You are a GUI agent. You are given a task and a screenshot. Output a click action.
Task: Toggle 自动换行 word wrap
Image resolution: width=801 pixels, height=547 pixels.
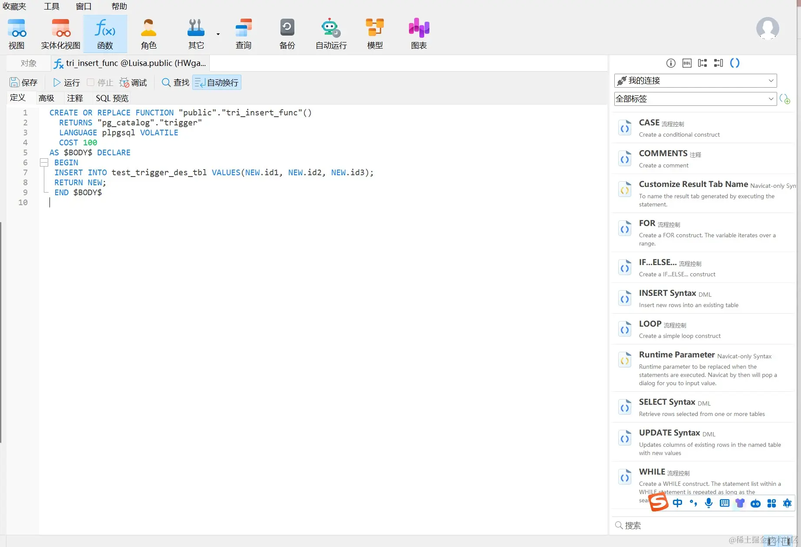pyautogui.click(x=217, y=82)
